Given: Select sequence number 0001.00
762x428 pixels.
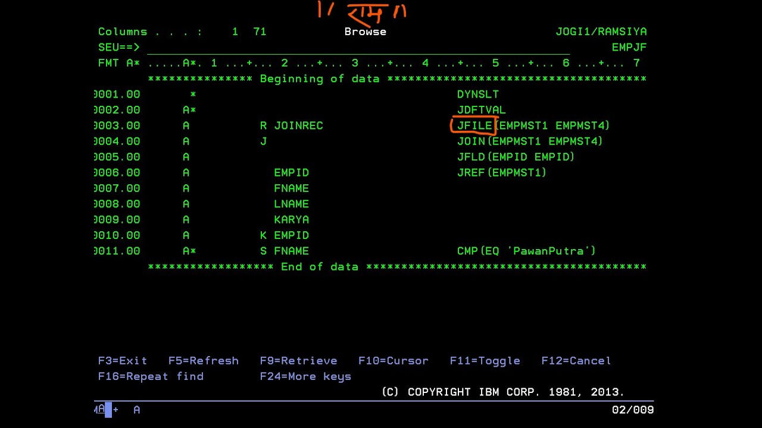Looking at the screenshot, I should [117, 95].
